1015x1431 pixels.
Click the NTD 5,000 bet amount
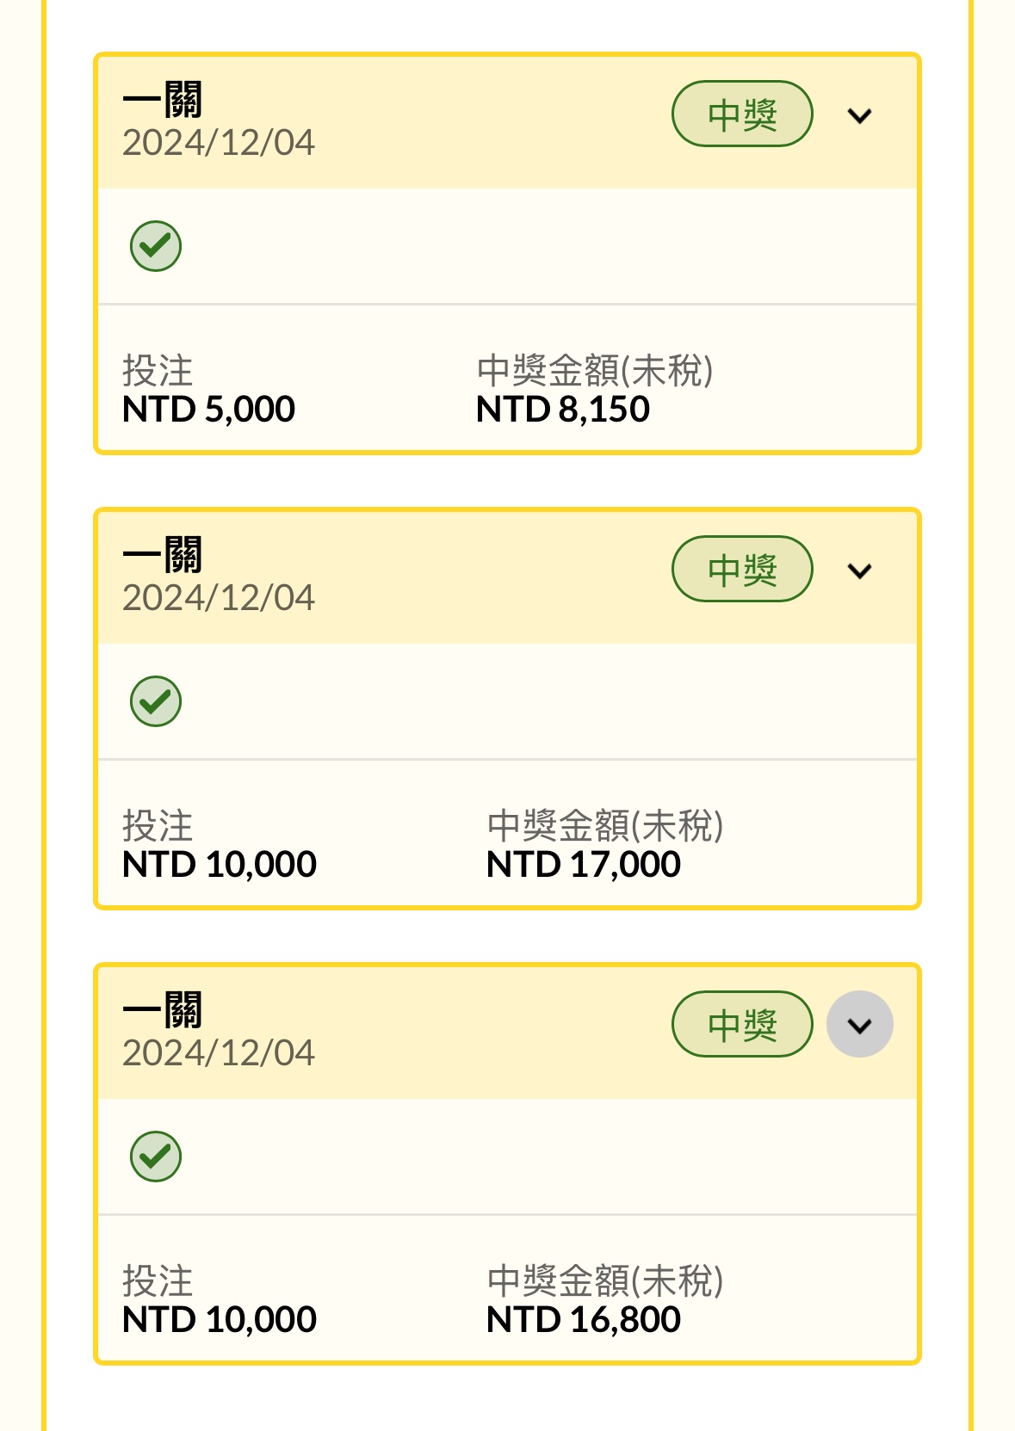(209, 410)
